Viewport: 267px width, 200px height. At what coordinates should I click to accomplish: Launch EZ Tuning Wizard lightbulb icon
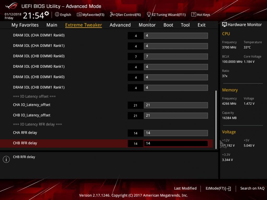pyautogui.click(x=149, y=14)
